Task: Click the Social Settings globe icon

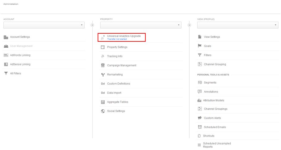Action: pyautogui.click(x=103, y=111)
